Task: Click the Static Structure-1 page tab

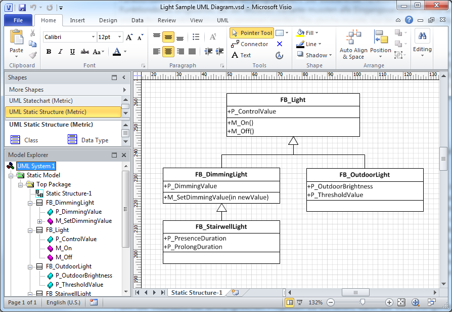Action: (x=196, y=292)
